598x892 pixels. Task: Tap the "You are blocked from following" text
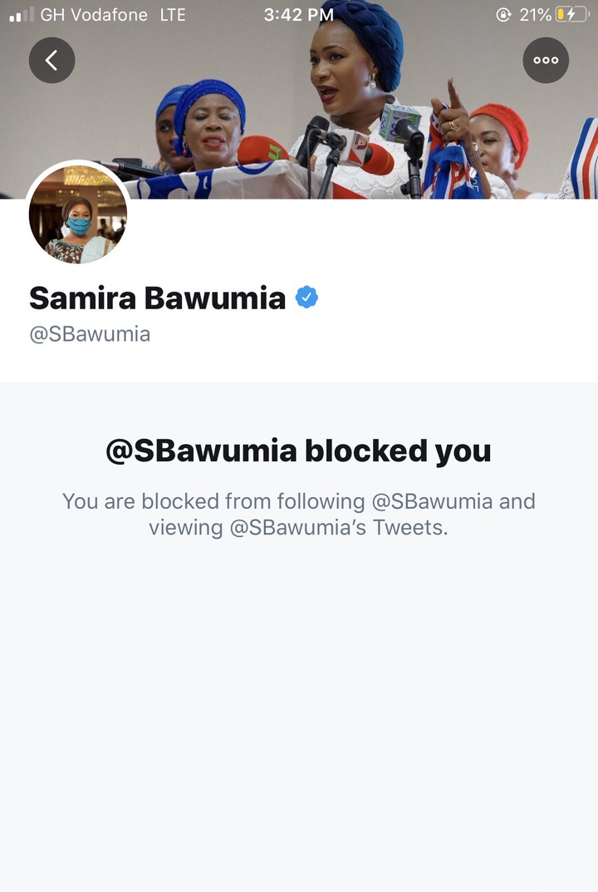click(213, 501)
